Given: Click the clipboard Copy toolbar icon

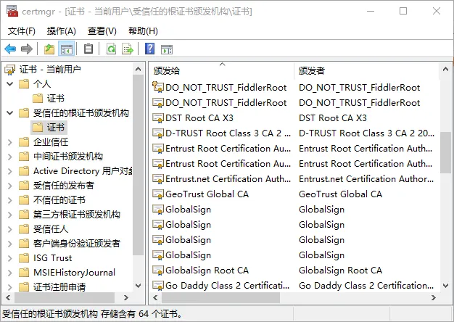Looking at the screenshot, I should click(88, 49).
